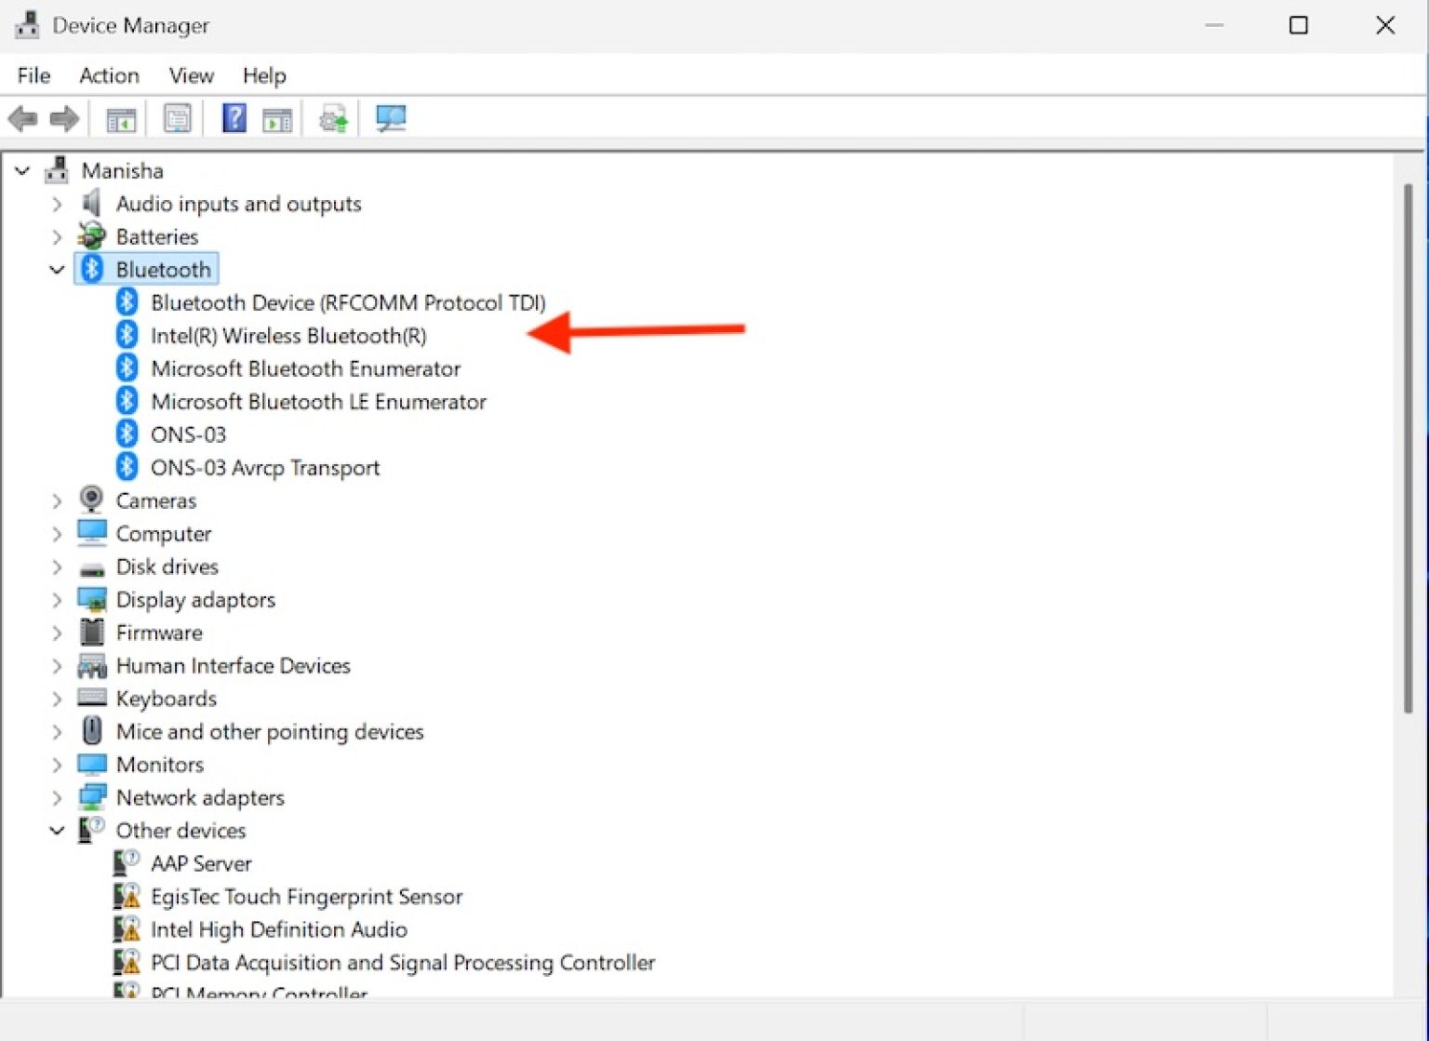
Task: Click the Help question mark icon
Action: 234,118
